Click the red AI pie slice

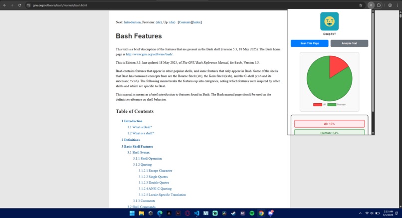click(x=337, y=65)
